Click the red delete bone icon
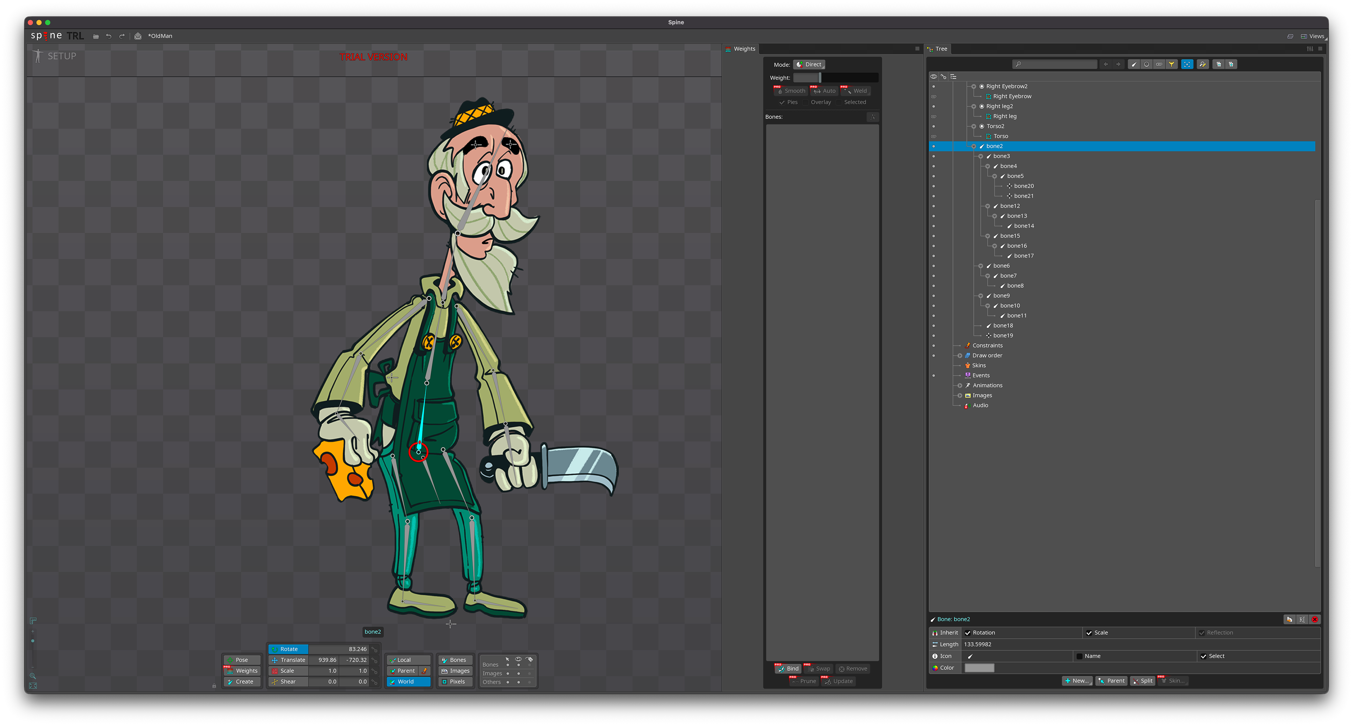 click(1315, 619)
